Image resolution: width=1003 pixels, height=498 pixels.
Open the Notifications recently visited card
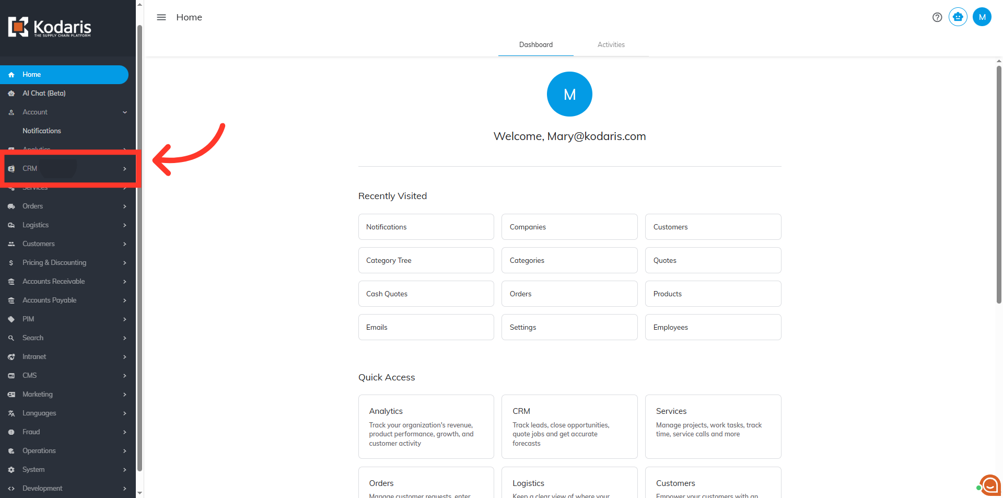(426, 227)
